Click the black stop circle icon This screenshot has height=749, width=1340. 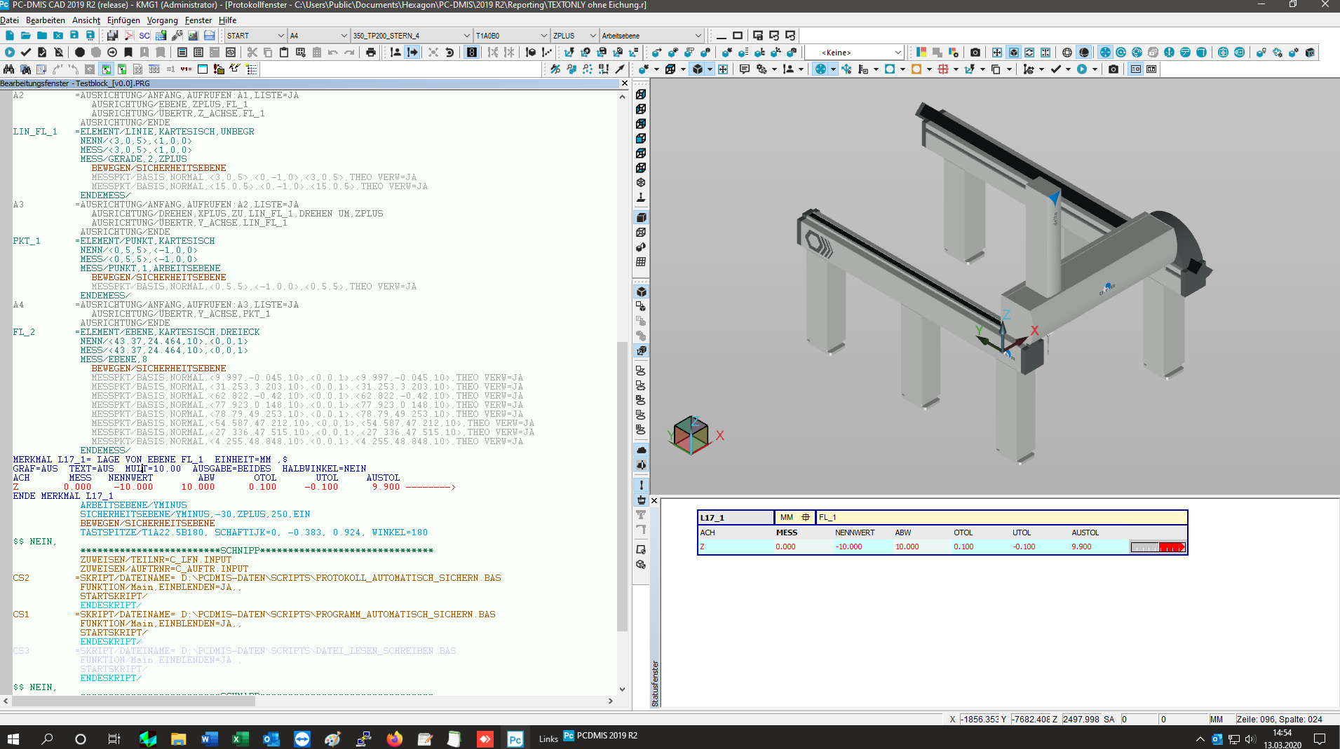[x=80, y=52]
